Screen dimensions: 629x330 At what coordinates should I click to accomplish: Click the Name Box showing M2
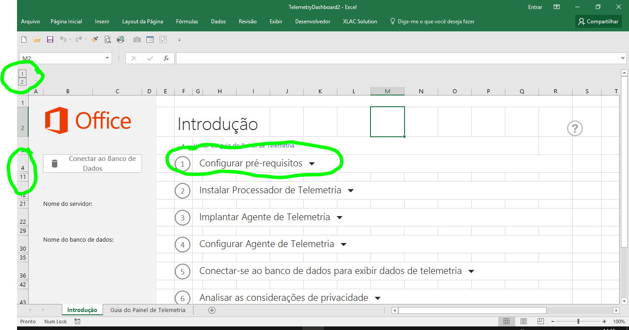point(62,58)
